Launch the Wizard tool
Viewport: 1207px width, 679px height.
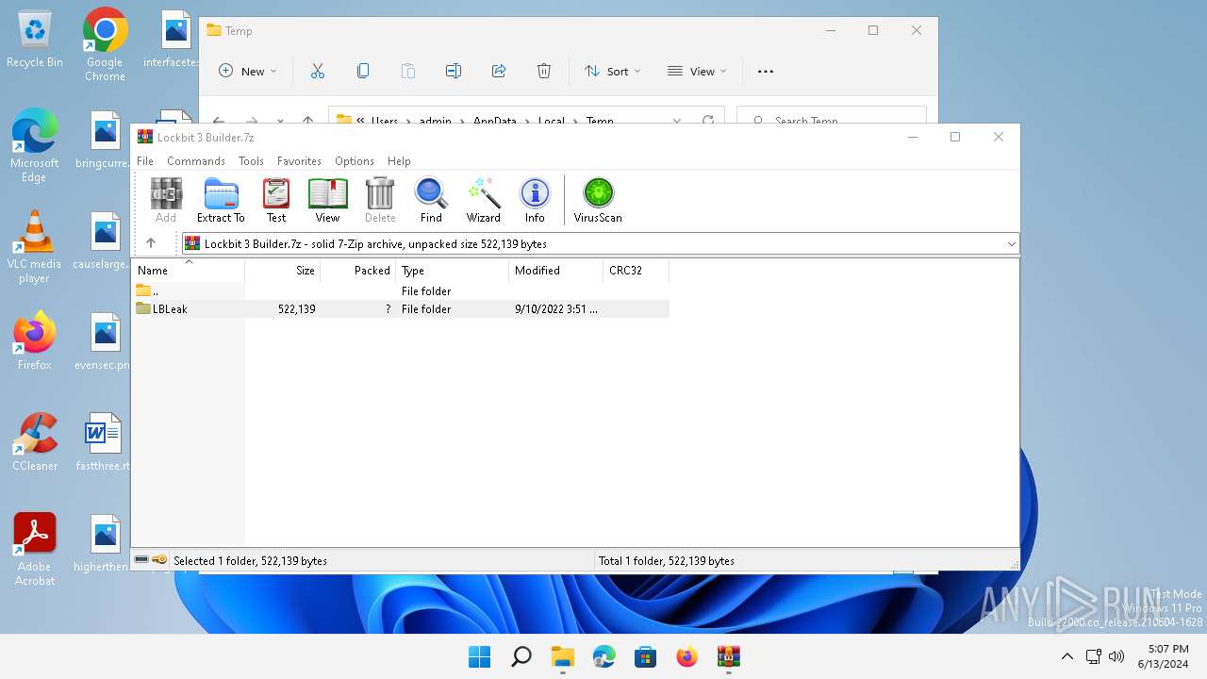pos(484,200)
